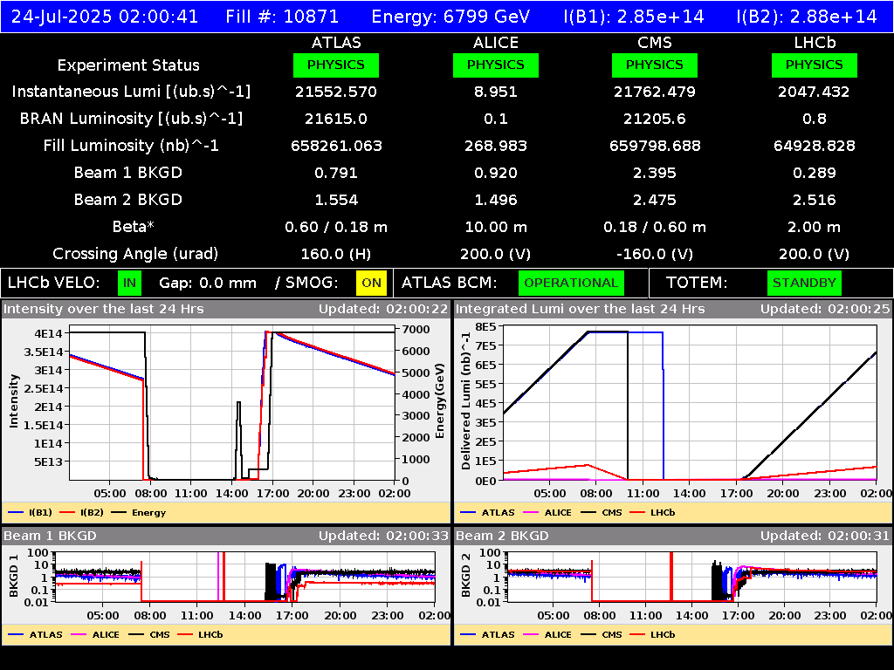894x670 pixels.
Task: Click the Updated: 02:00:22 timestamp on intensity chart
Action: click(383, 309)
